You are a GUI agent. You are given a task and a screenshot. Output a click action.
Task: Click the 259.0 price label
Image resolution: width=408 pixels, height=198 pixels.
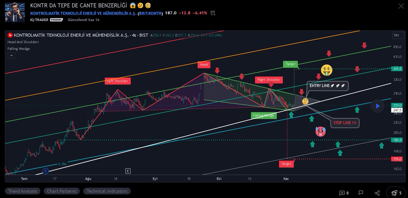pos(397,105)
